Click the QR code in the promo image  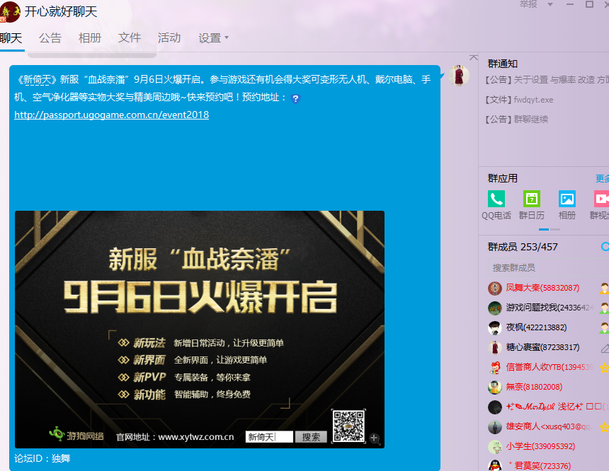point(348,426)
